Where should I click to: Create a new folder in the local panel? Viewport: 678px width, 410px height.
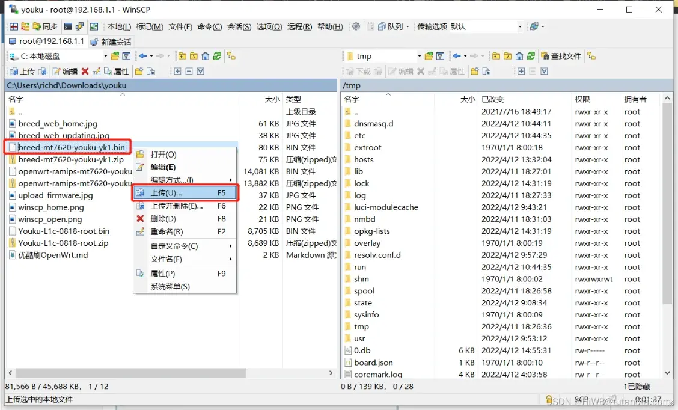point(139,72)
